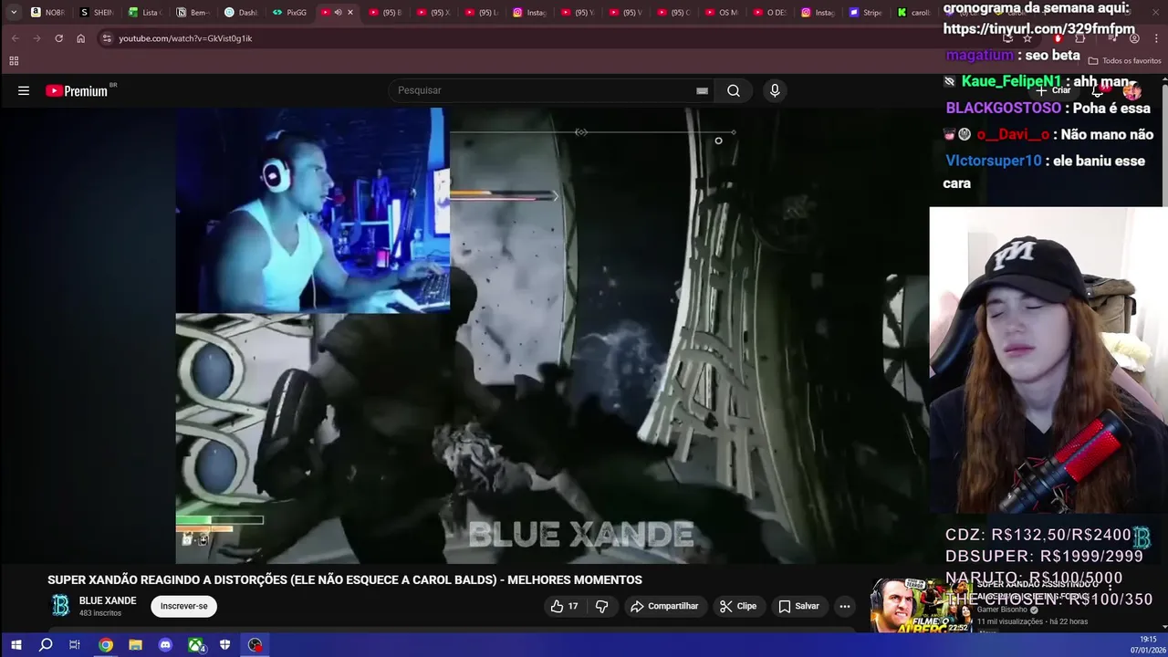Open the Chrome apps grid shortcut
The width and height of the screenshot is (1168, 657).
coord(14,61)
